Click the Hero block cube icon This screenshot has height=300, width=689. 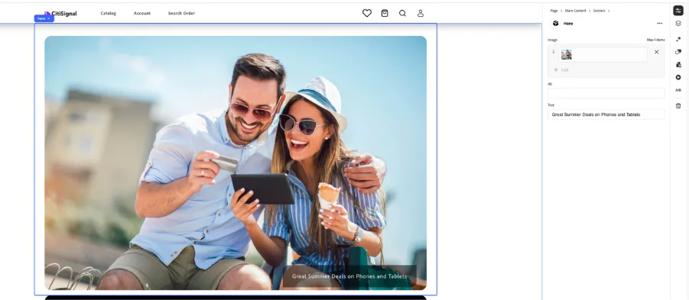(x=555, y=23)
